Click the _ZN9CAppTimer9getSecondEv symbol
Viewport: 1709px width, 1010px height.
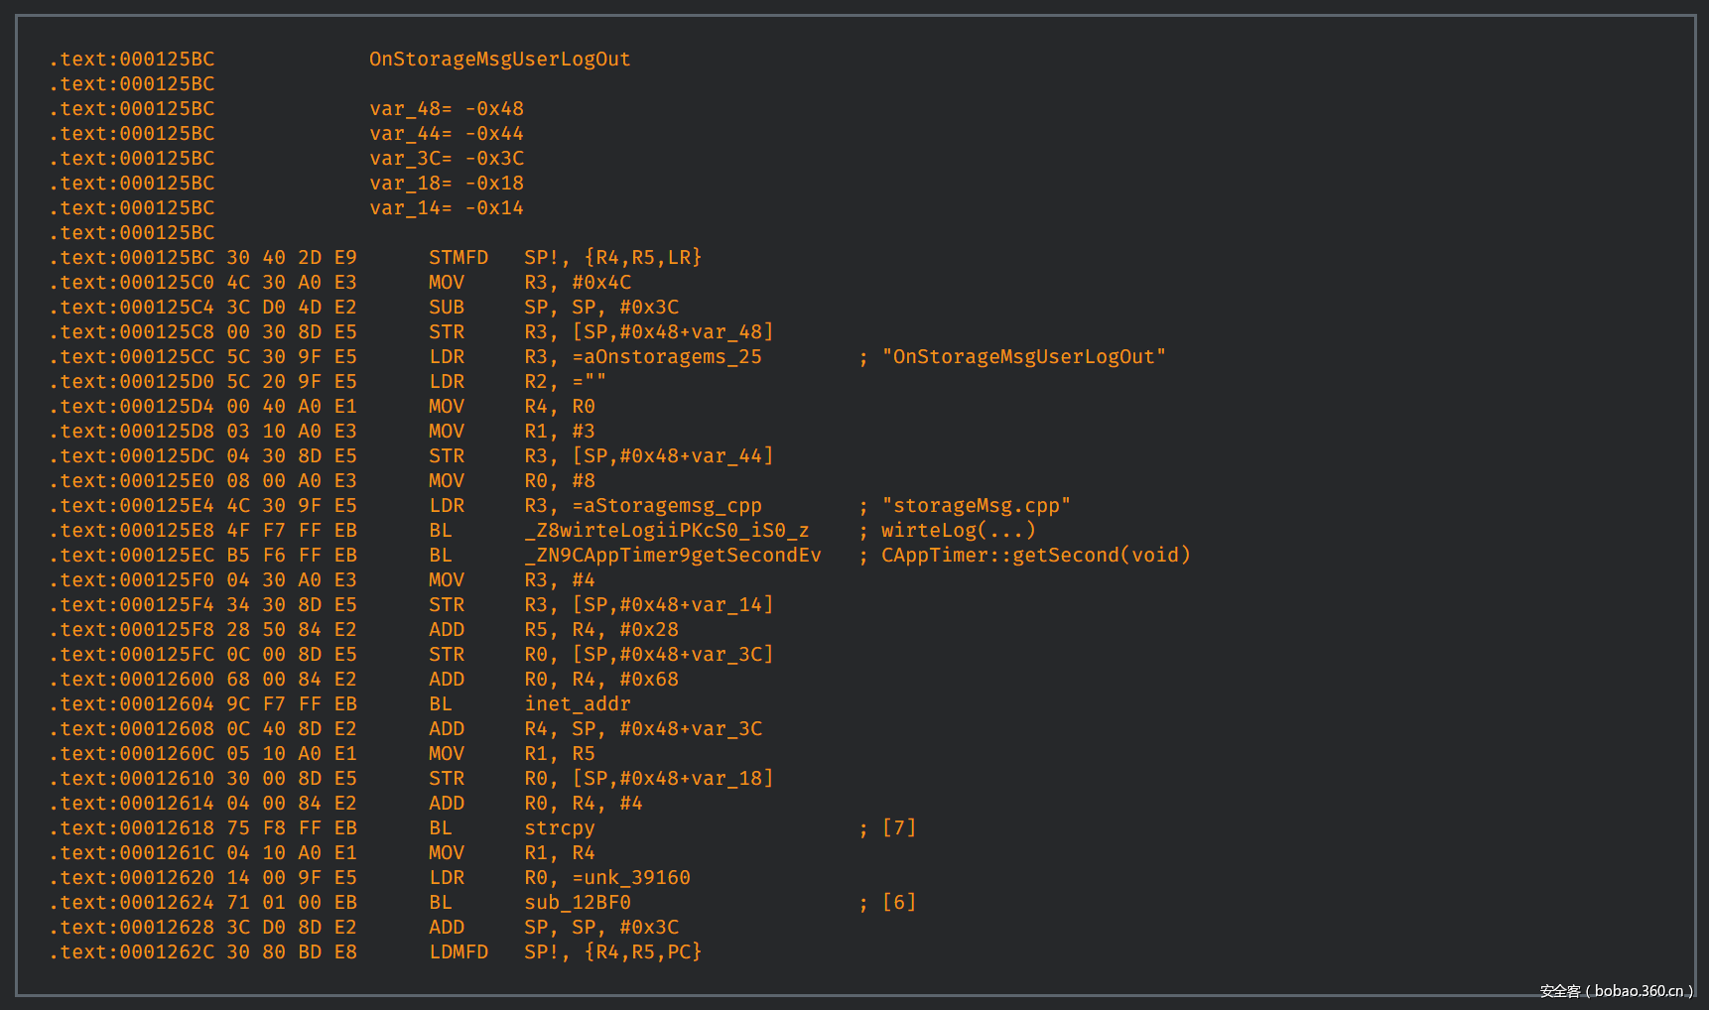click(x=672, y=556)
